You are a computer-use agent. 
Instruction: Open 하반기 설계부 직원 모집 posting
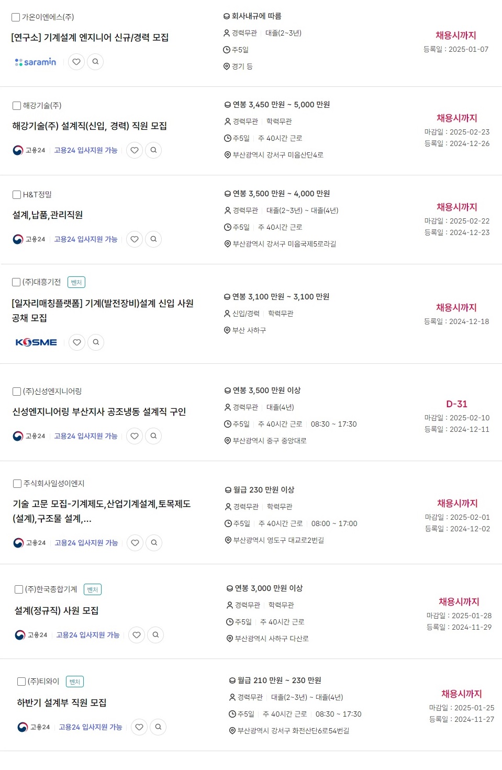(62, 703)
